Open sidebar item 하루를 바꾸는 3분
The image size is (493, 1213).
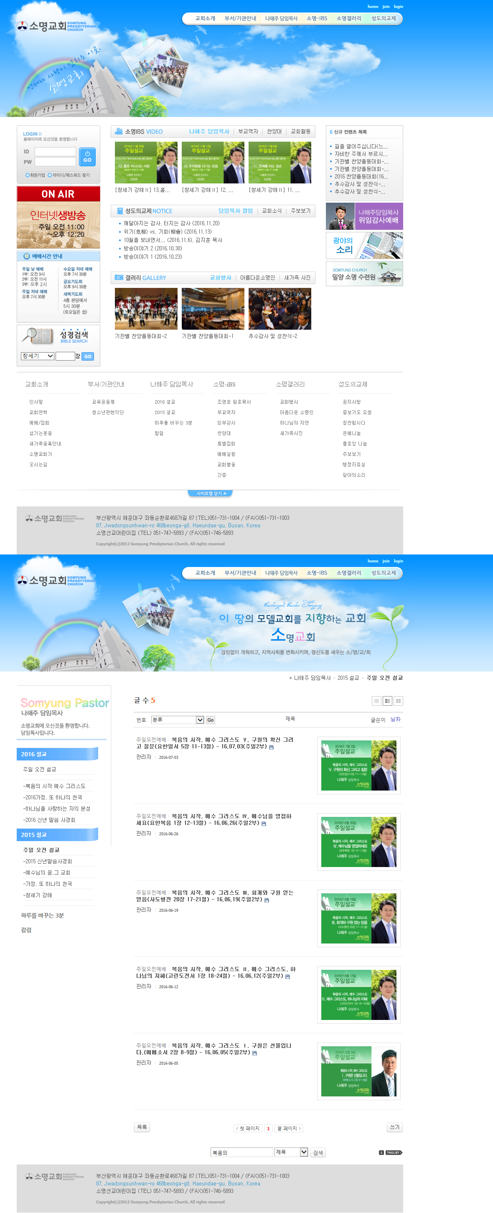pos(42,916)
